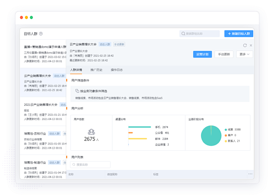Viewport: 274px width, 195px height.
Task: Switch to the 推广历史 tab
Action: pos(96,70)
